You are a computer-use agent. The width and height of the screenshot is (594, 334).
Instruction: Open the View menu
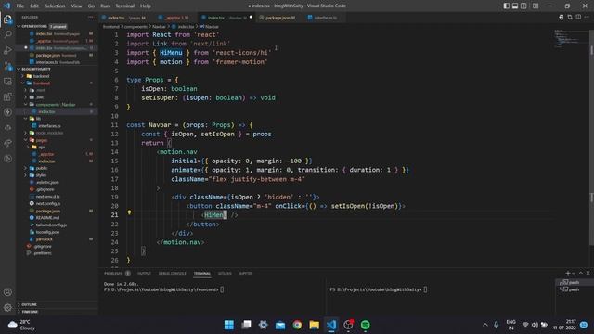[76, 6]
